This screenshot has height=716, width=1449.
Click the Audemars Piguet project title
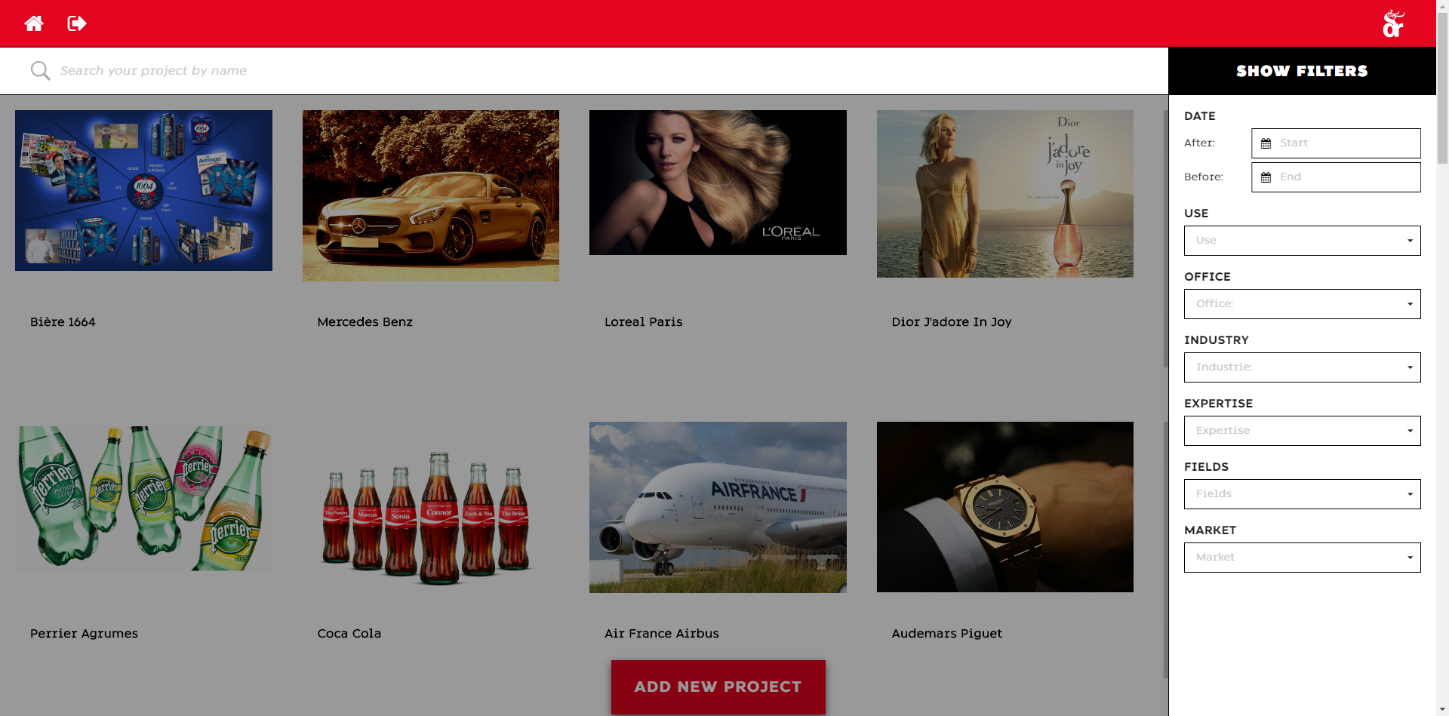click(946, 634)
